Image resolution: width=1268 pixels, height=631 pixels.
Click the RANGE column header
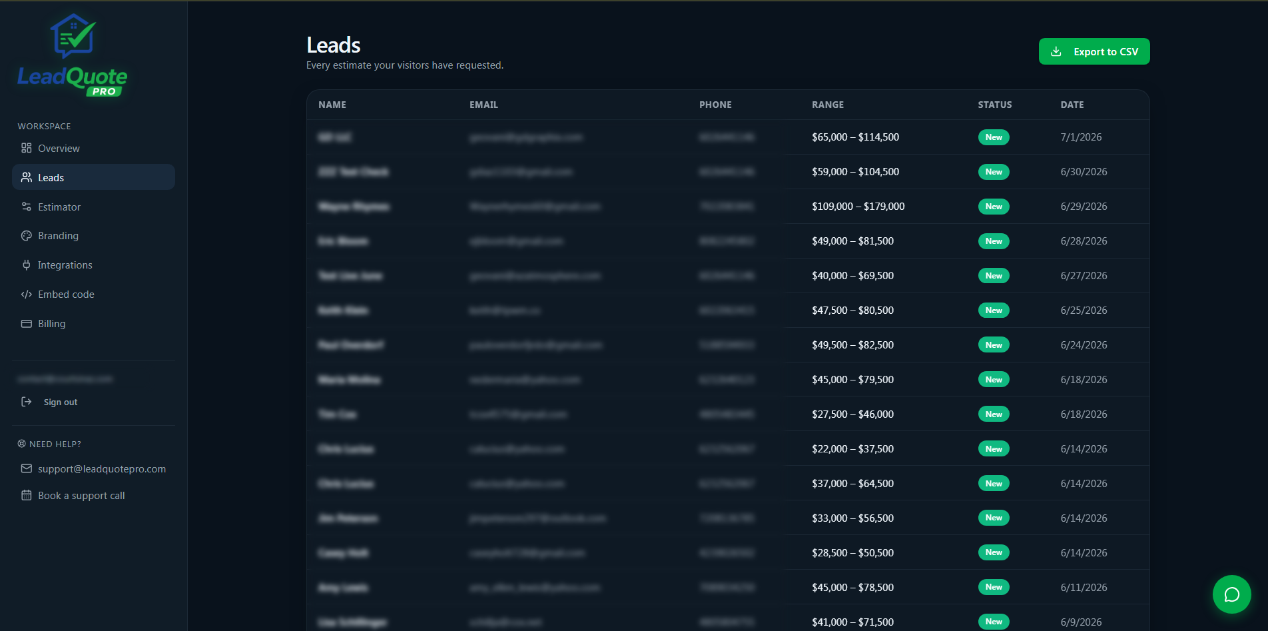click(828, 105)
